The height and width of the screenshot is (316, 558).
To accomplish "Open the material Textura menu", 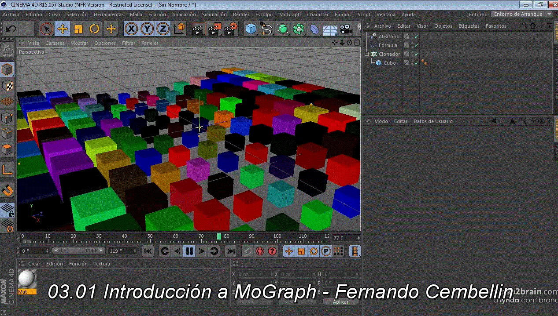I will (x=102, y=264).
